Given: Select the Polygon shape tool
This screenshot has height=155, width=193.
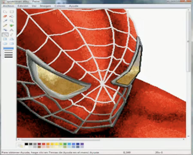Looking at the screenshot, I should [x=12, y=39].
